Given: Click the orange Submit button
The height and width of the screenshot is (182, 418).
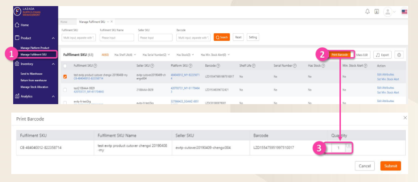Looking at the screenshot, I should (x=391, y=166).
